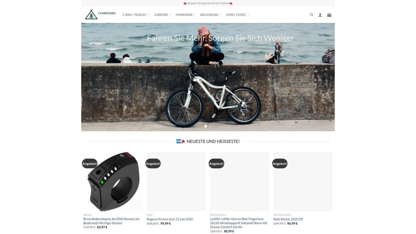
Task: Click the Angebot badge on Pegasus product
Action: point(153,164)
